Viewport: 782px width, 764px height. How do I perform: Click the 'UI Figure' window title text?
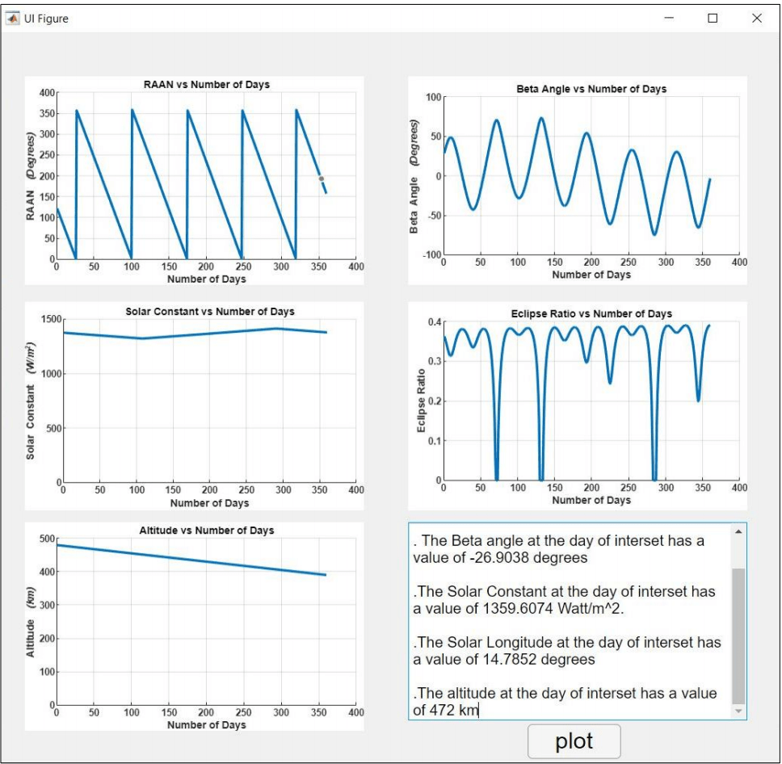pyautogui.click(x=46, y=18)
